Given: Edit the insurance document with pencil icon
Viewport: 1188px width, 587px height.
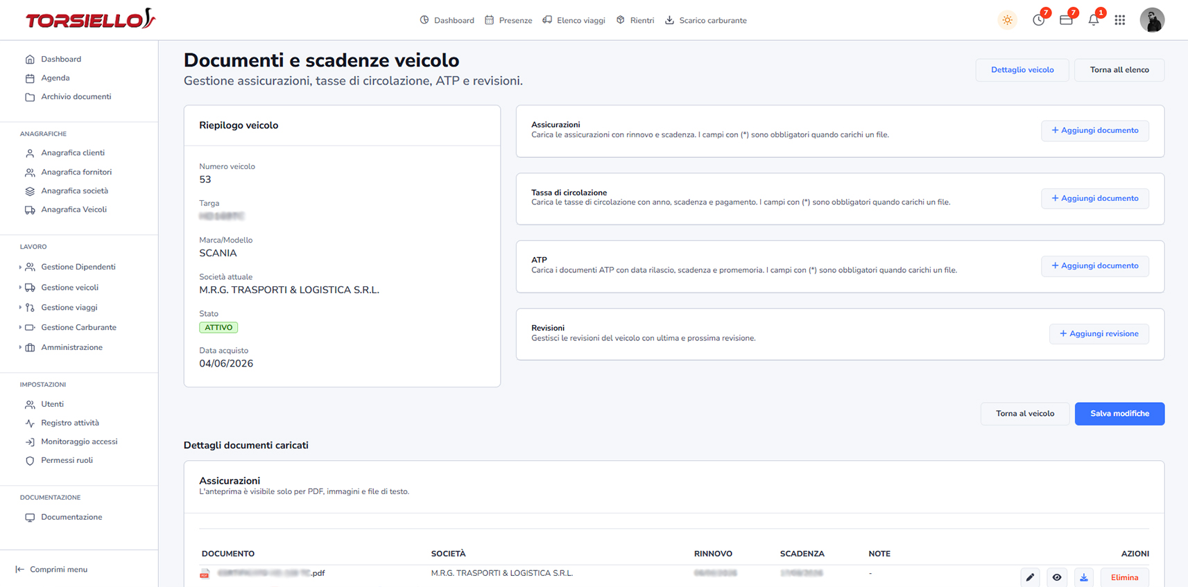Looking at the screenshot, I should click(x=1030, y=577).
